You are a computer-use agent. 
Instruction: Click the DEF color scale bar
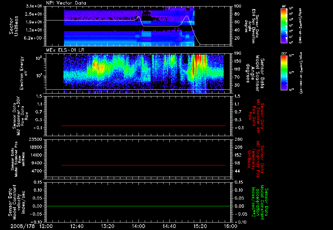pos(284,73)
